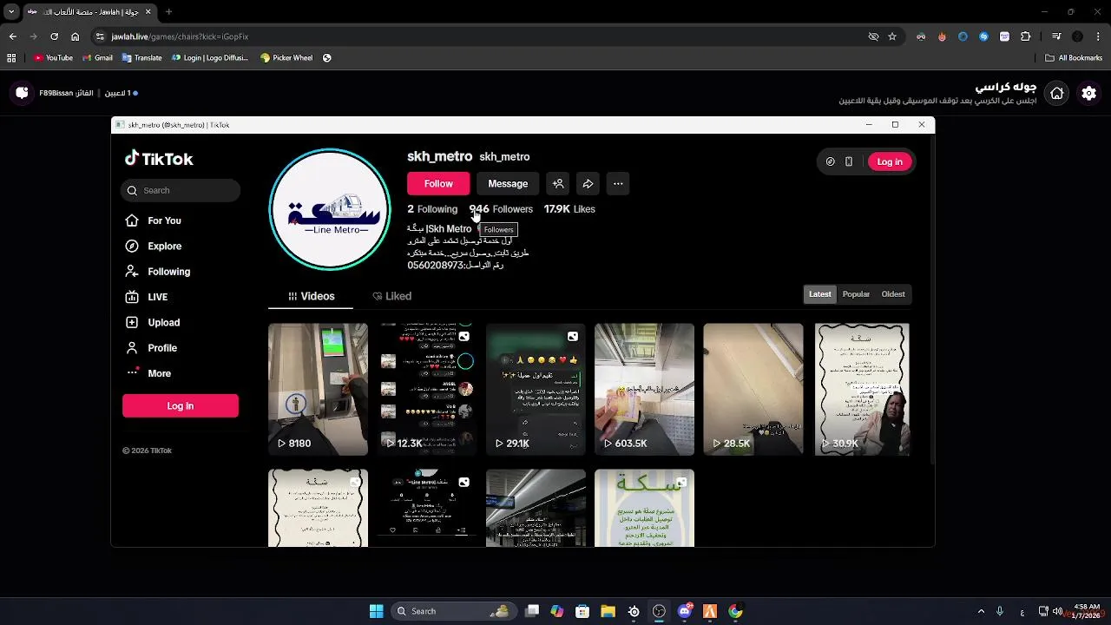This screenshot has height=625, width=1111.
Task: Open OBS Studio from the taskbar
Action: [659, 611]
